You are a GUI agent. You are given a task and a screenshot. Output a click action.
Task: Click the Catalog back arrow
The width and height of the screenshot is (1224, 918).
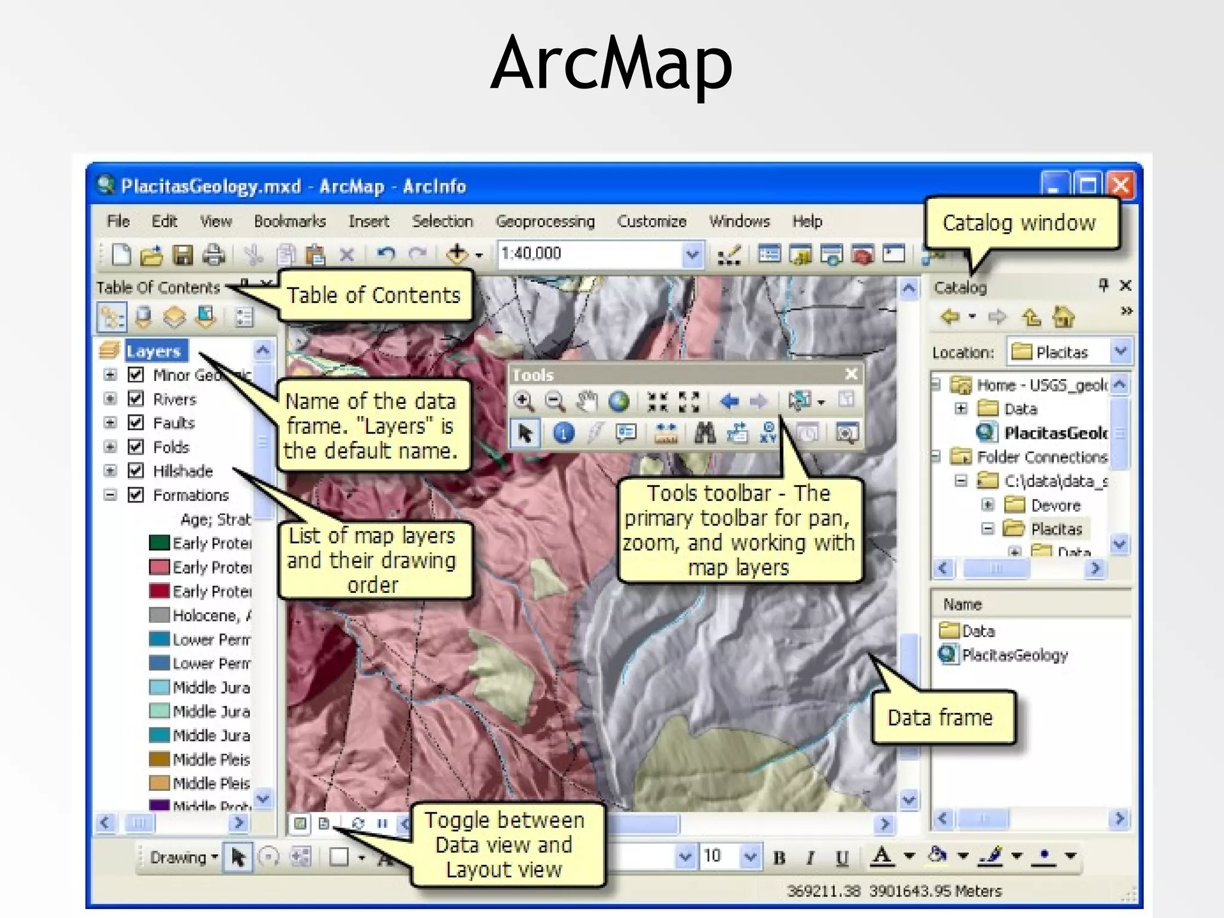pyautogui.click(x=950, y=316)
